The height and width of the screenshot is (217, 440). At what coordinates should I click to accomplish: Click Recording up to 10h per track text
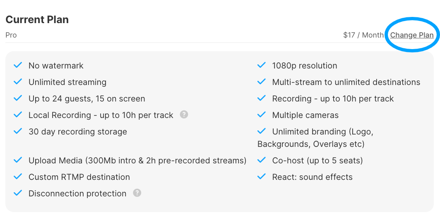pyautogui.click(x=333, y=99)
